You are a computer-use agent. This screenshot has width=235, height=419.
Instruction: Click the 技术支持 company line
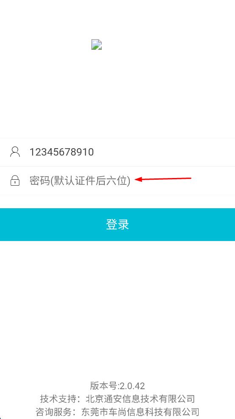[117, 399]
